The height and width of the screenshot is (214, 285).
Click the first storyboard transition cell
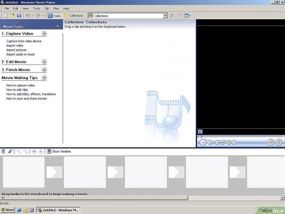[x=54, y=172]
